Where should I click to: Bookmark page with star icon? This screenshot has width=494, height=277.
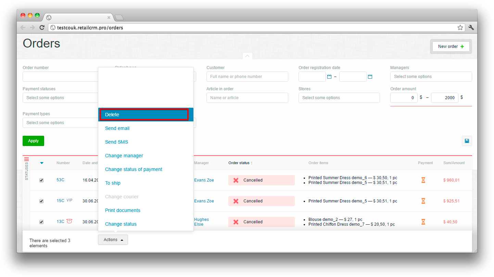(460, 28)
